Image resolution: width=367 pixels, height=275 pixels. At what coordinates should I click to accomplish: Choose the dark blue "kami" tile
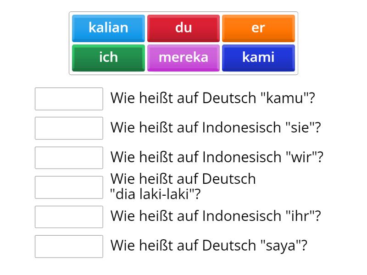tap(258, 57)
